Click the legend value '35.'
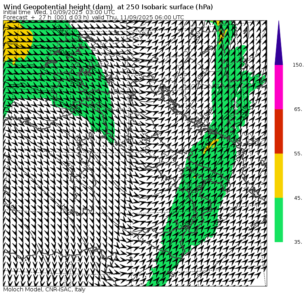Screen dimensions: 307x295 (298, 242)
